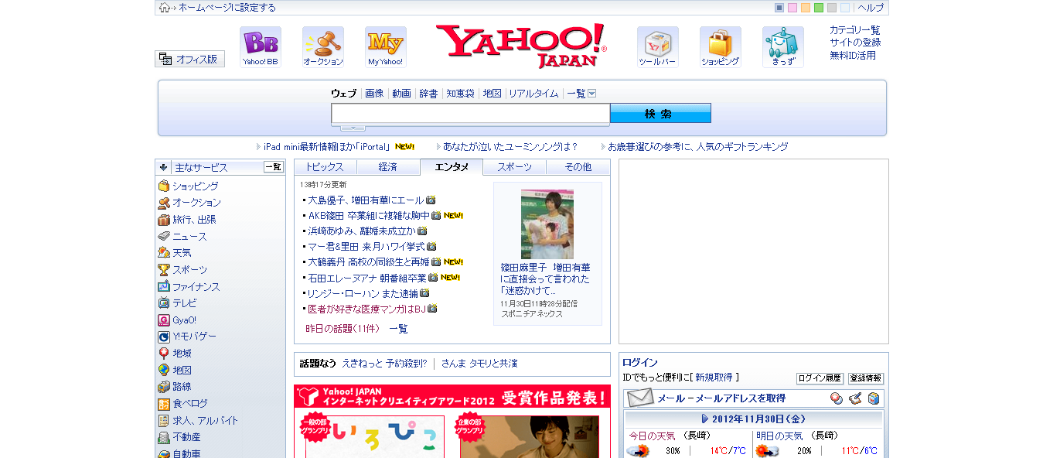Click sidebar オークション icon

coord(164,203)
